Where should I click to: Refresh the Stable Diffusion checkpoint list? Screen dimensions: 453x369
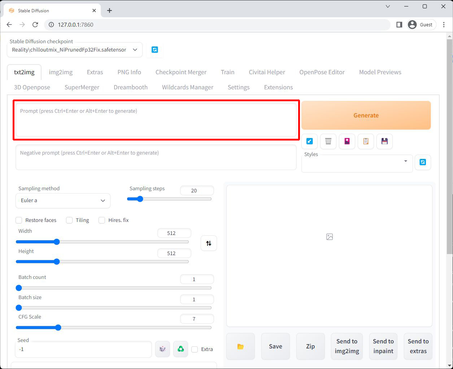point(155,50)
